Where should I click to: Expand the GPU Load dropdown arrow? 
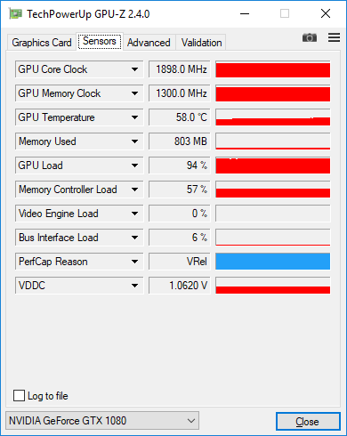(x=134, y=166)
